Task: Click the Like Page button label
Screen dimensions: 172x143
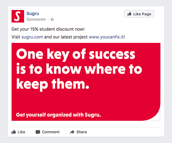Action: tap(142, 14)
